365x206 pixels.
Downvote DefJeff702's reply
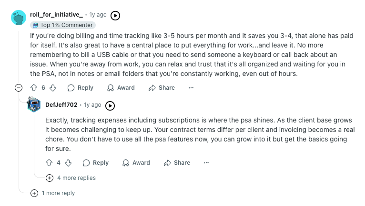[x=68, y=163]
